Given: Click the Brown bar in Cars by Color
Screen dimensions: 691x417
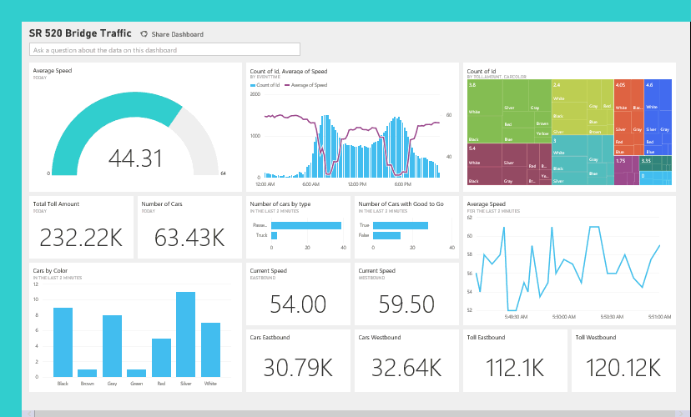Looking at the screenshot, I should (88, 373).
